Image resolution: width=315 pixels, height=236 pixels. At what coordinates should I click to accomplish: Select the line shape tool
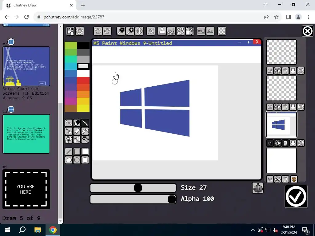69,152
